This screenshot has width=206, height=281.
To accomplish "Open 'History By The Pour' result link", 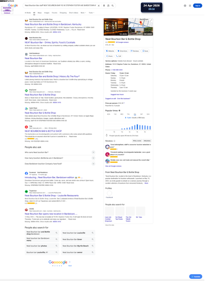I will point(52,76).
